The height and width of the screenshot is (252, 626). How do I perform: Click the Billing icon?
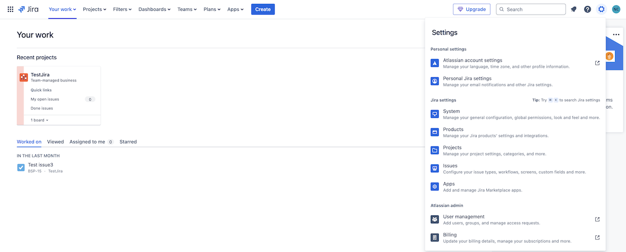tap(435, 237)
